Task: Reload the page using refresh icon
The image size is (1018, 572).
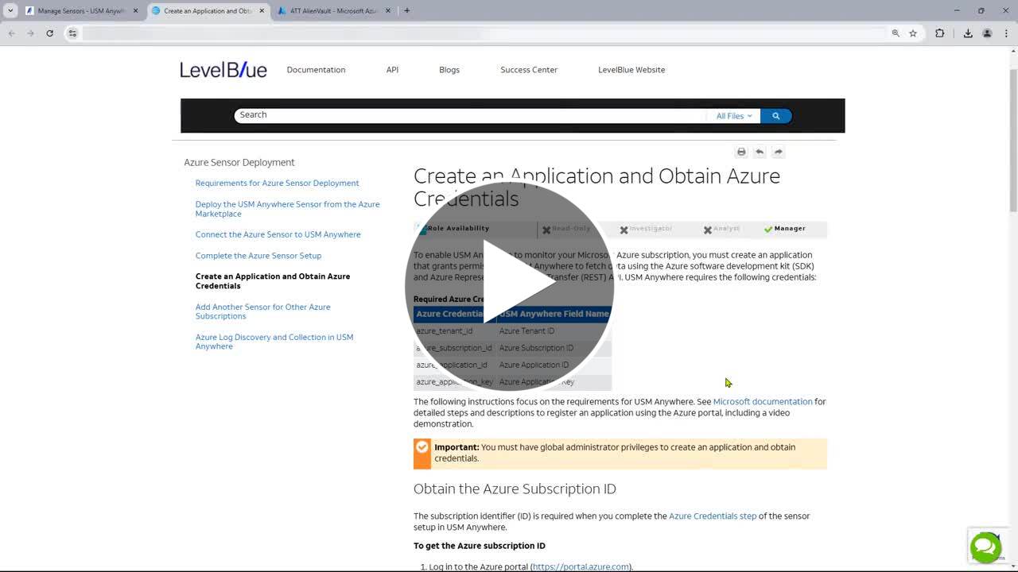Action: [x=49, y=33]
